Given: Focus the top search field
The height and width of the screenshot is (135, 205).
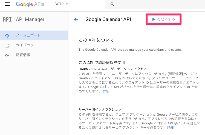Looking at the screenshot, I should pyautogui.click(x=155, y=4).
